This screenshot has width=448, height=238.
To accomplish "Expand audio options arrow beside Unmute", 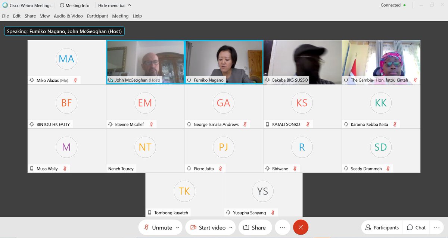I will 178,228.
